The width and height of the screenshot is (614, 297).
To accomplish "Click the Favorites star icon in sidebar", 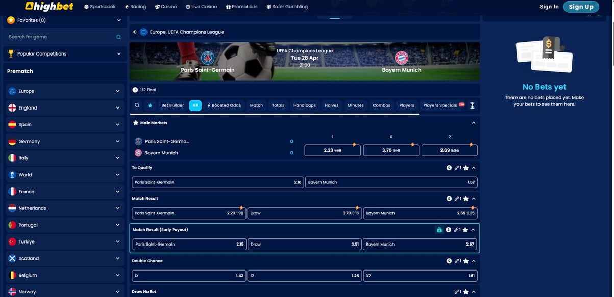I will click(11, 20).
